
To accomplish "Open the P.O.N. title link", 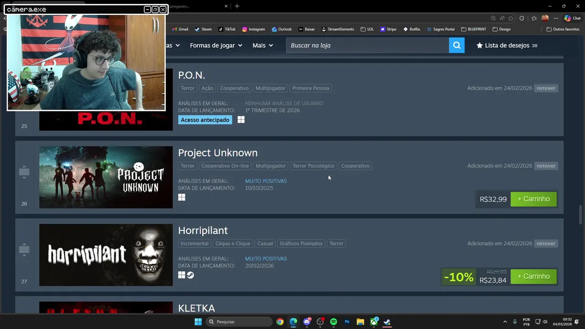I will click(x=191, y=75).
